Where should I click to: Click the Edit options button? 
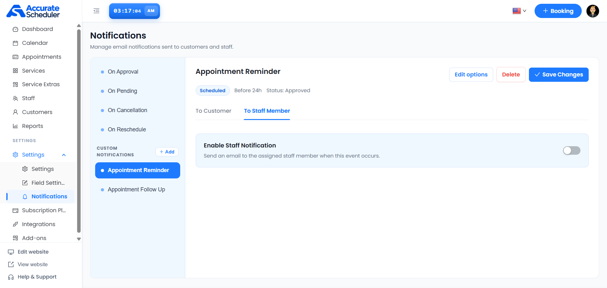[x=471, y=75]
